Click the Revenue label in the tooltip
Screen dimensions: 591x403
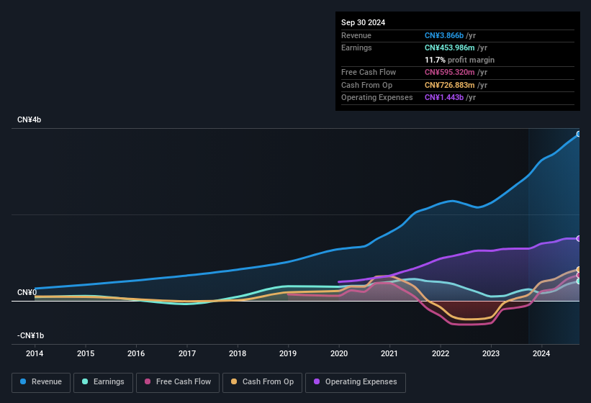[356, 35]
